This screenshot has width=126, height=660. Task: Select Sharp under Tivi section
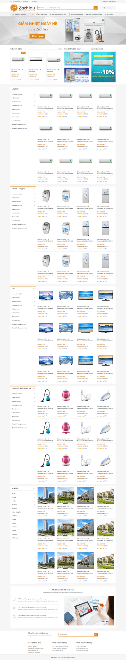click(x=16, y=309)
